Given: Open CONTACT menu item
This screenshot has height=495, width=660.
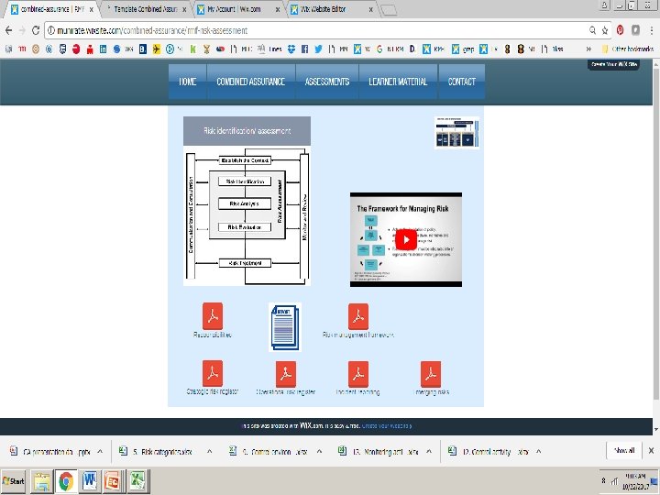Looking at the screenshot, I should (462, 82).
